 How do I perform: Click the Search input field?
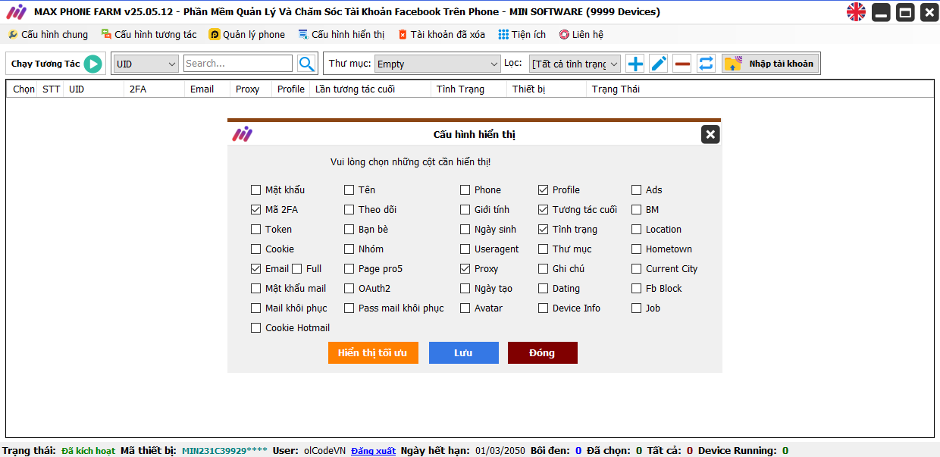tap(238, 64)
